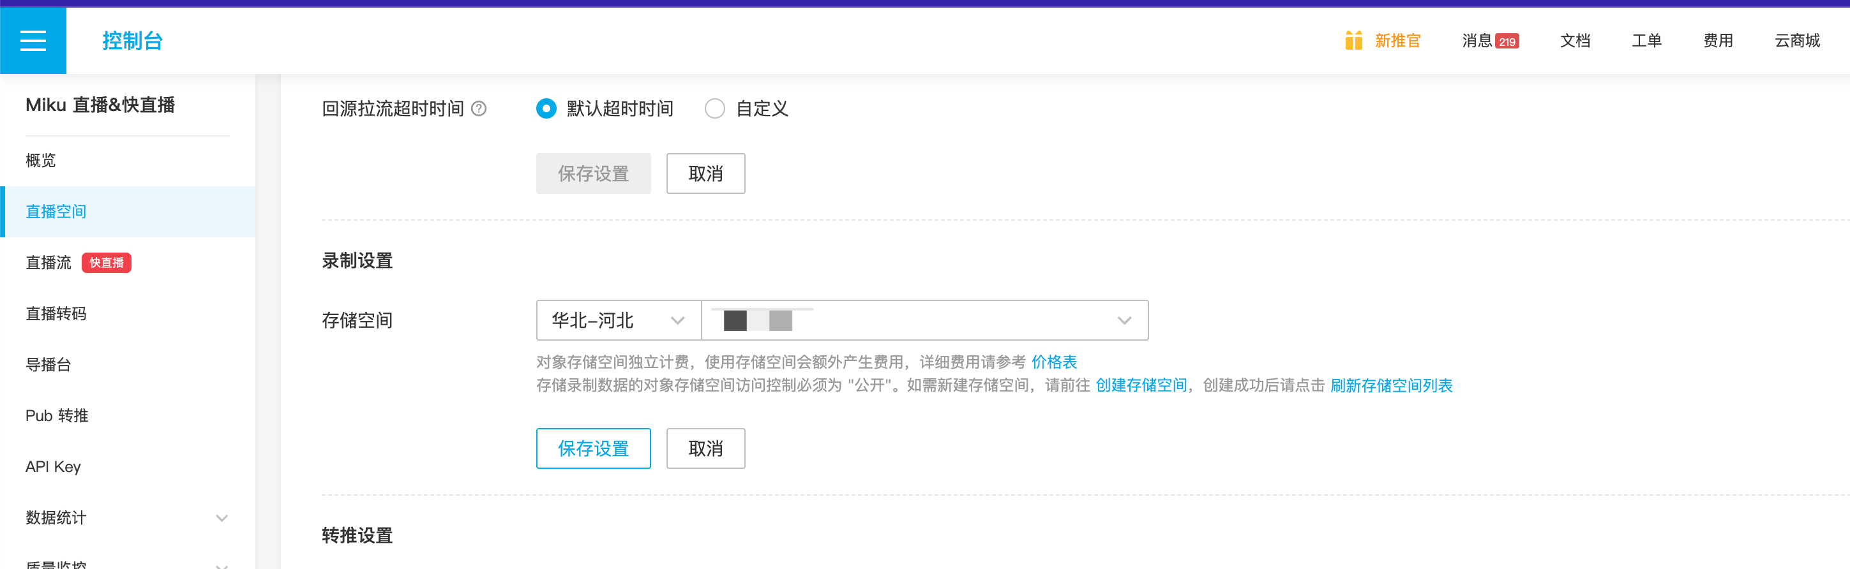Click 取消 button under timeout setting
The width and height of the screenshot is (1850, 569).
click(705, 174)
